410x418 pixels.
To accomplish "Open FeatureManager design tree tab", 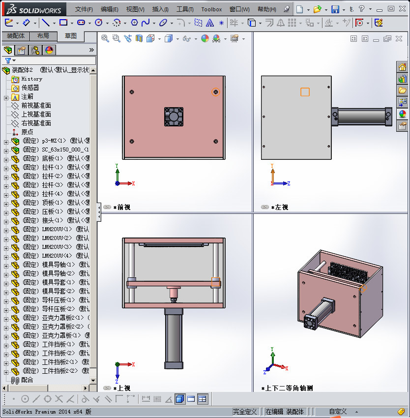I will pos(8,50).
